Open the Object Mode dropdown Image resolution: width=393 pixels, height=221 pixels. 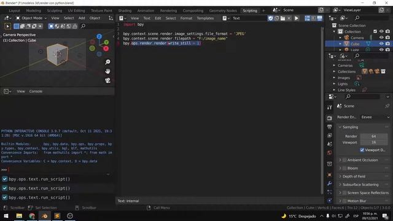pyautogui.click(x=31, y=18)
